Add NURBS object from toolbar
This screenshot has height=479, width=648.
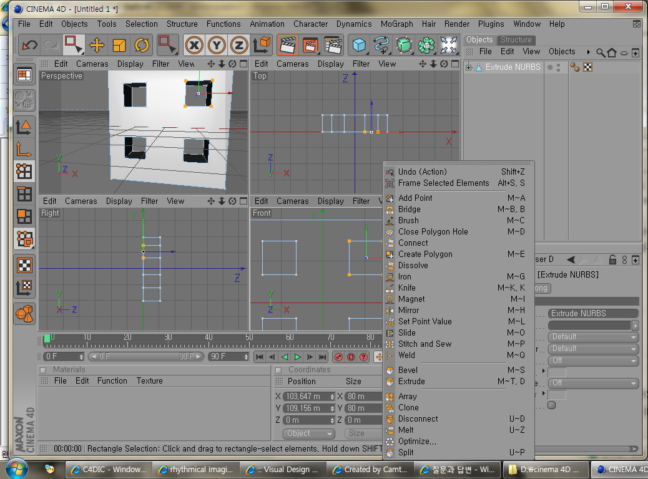click(404, 45)
